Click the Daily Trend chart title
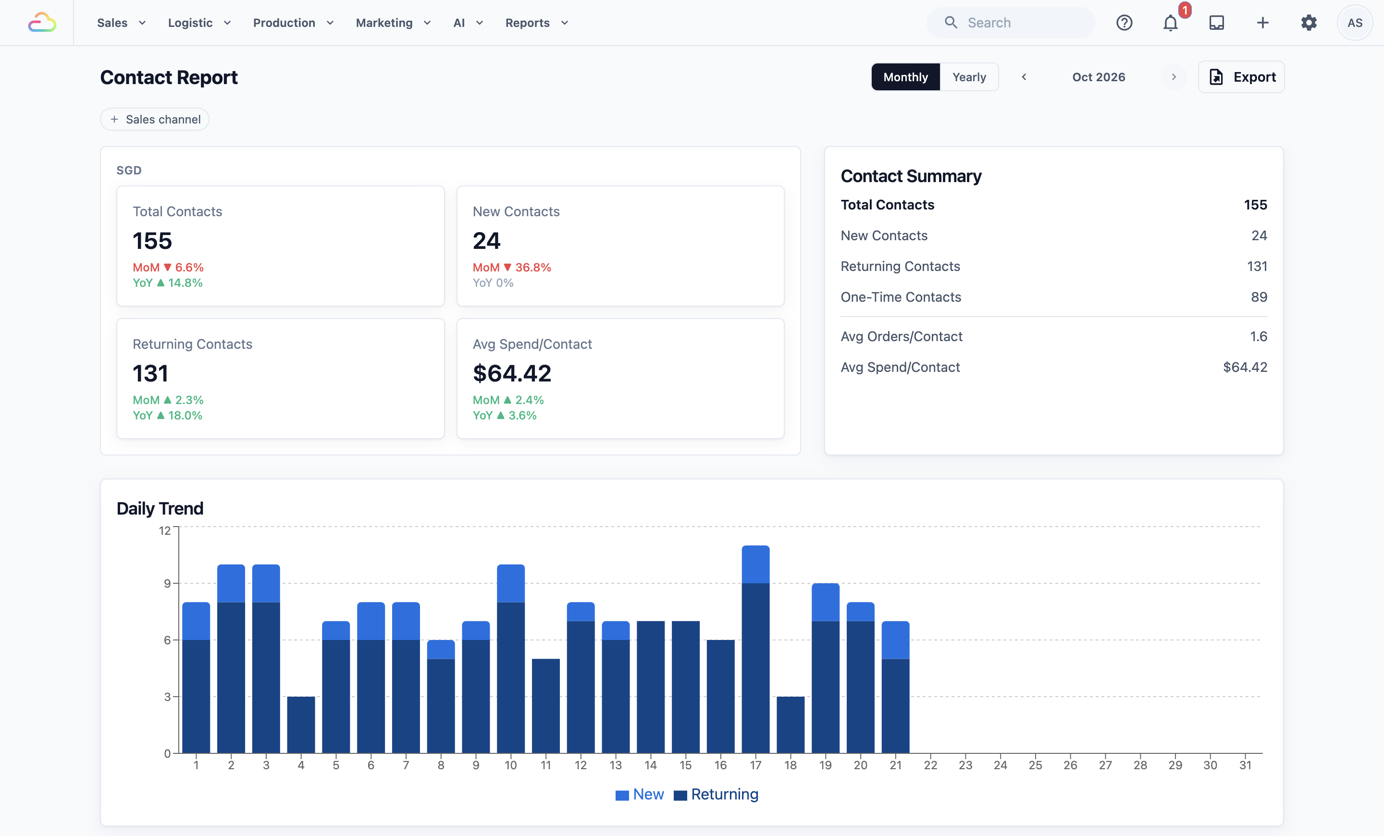The width and height of the screenshot is (1384, 836). [160, 508]
